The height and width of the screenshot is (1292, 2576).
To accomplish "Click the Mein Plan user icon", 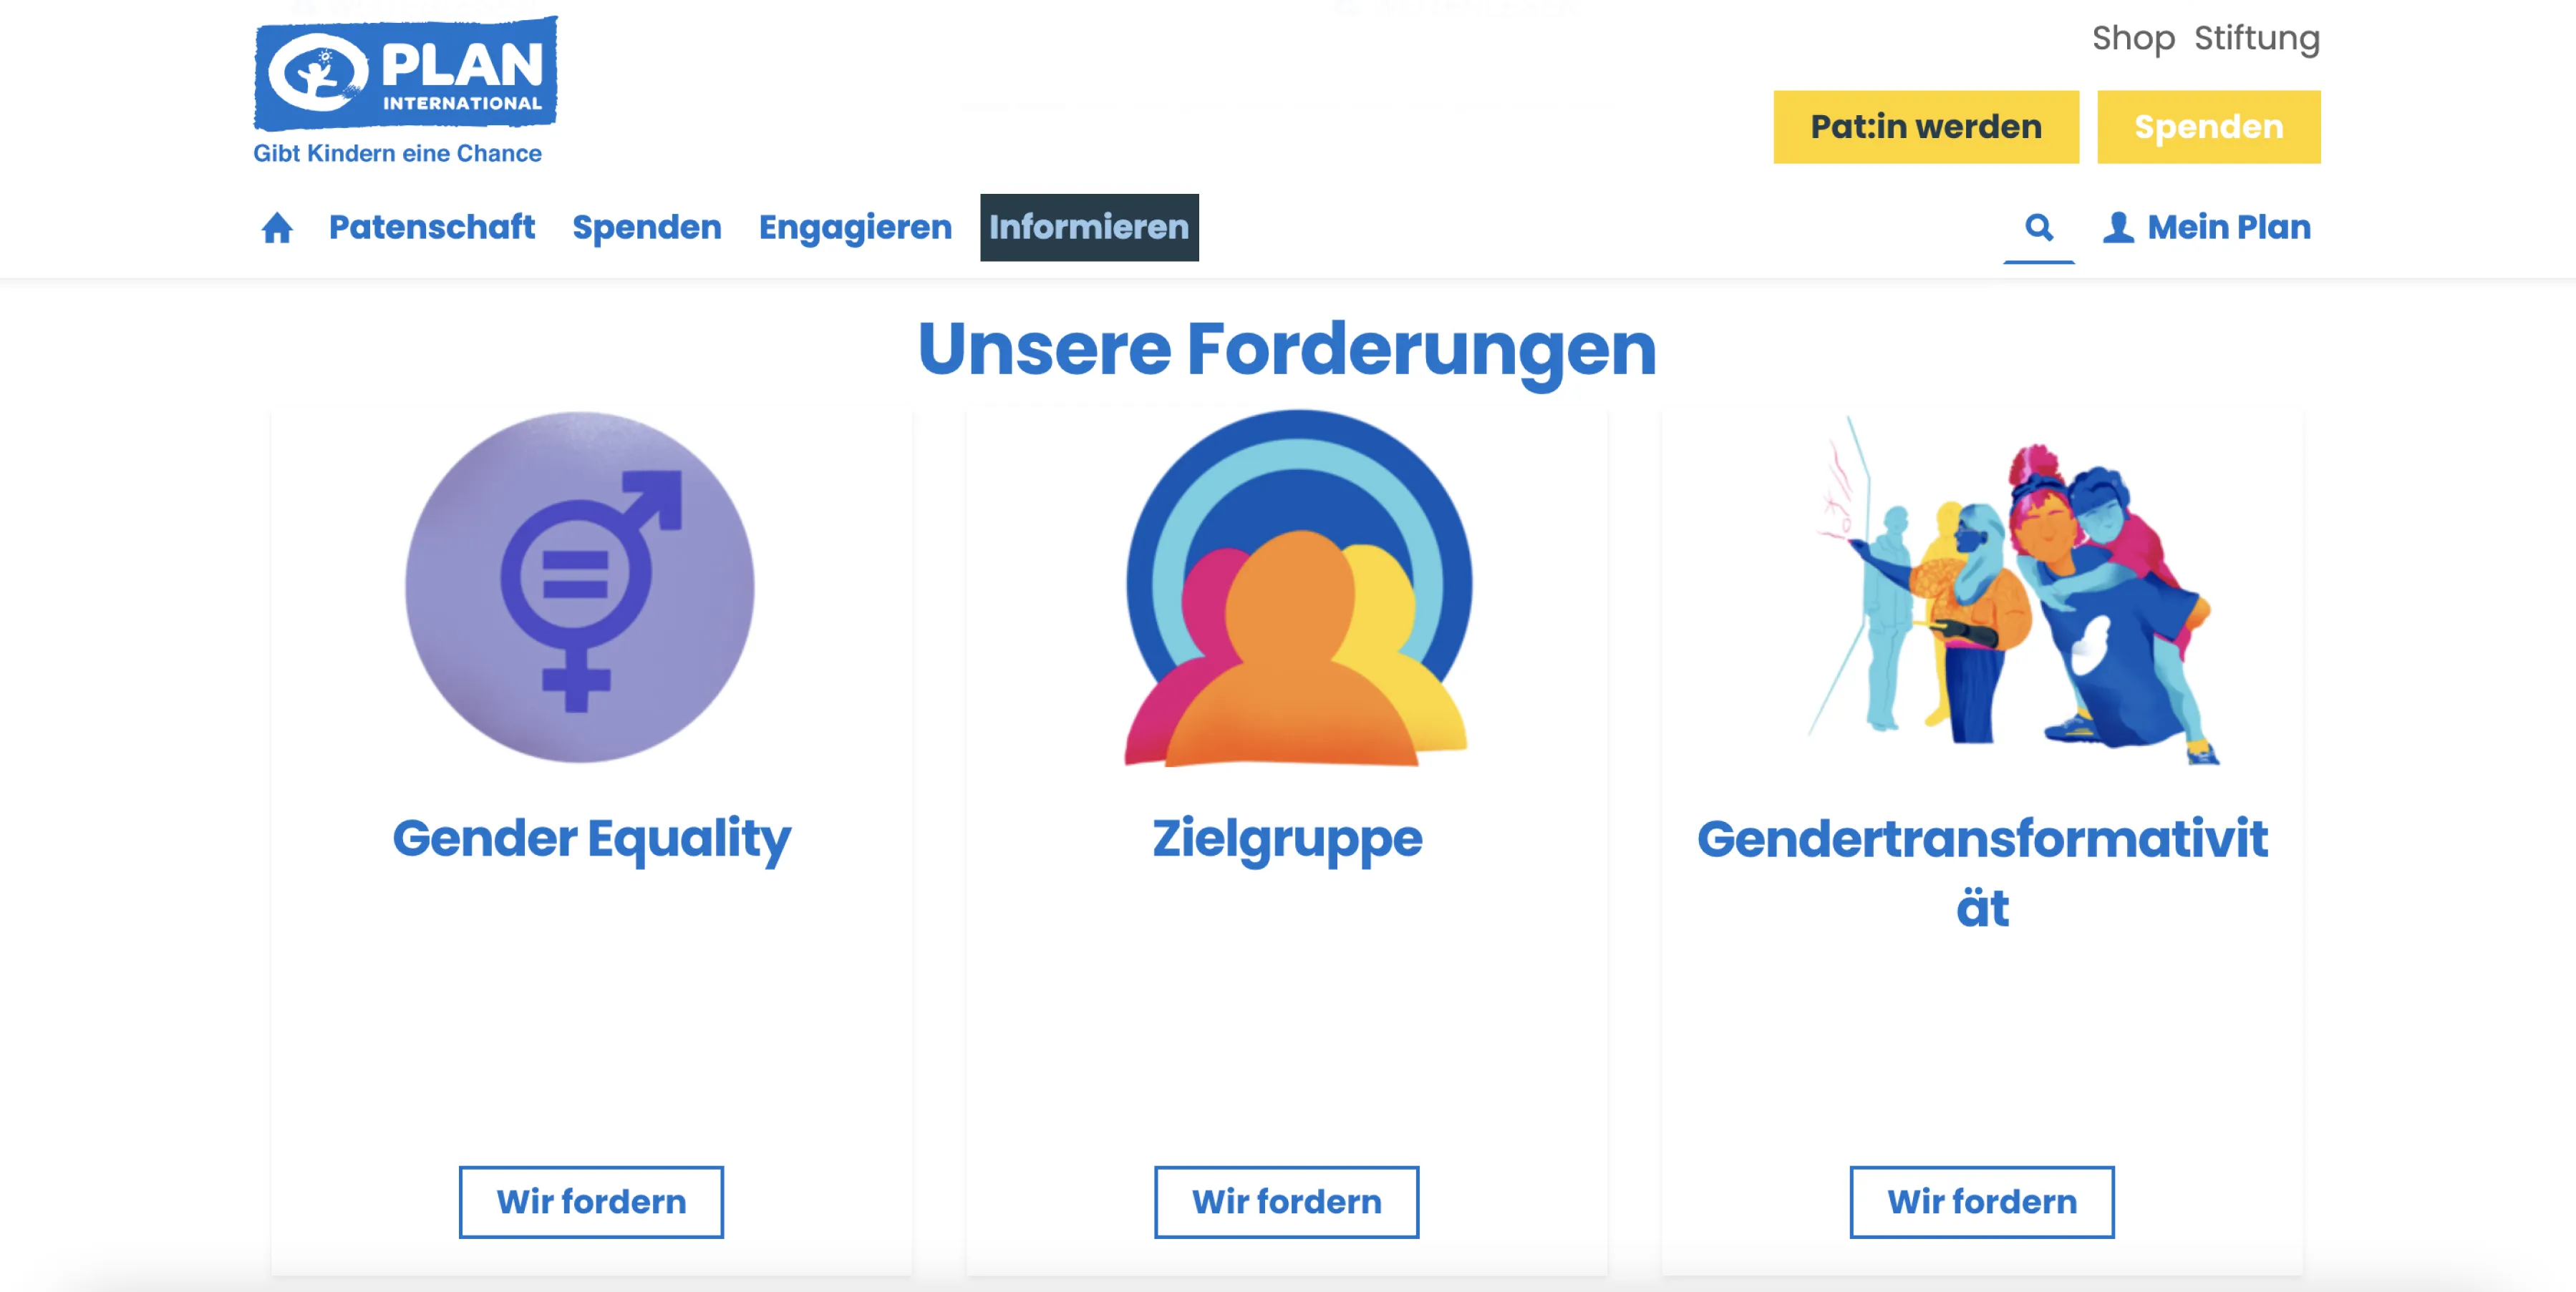I will click(2118, 227).
